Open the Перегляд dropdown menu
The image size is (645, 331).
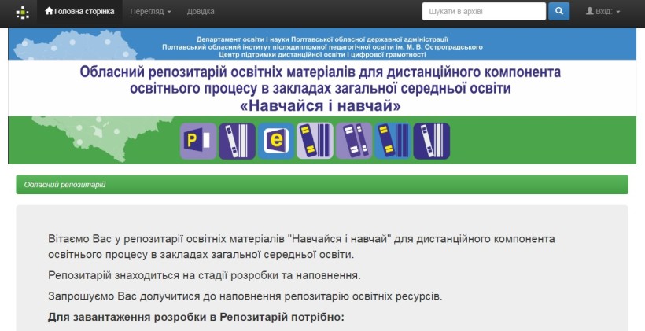(150, 12)
